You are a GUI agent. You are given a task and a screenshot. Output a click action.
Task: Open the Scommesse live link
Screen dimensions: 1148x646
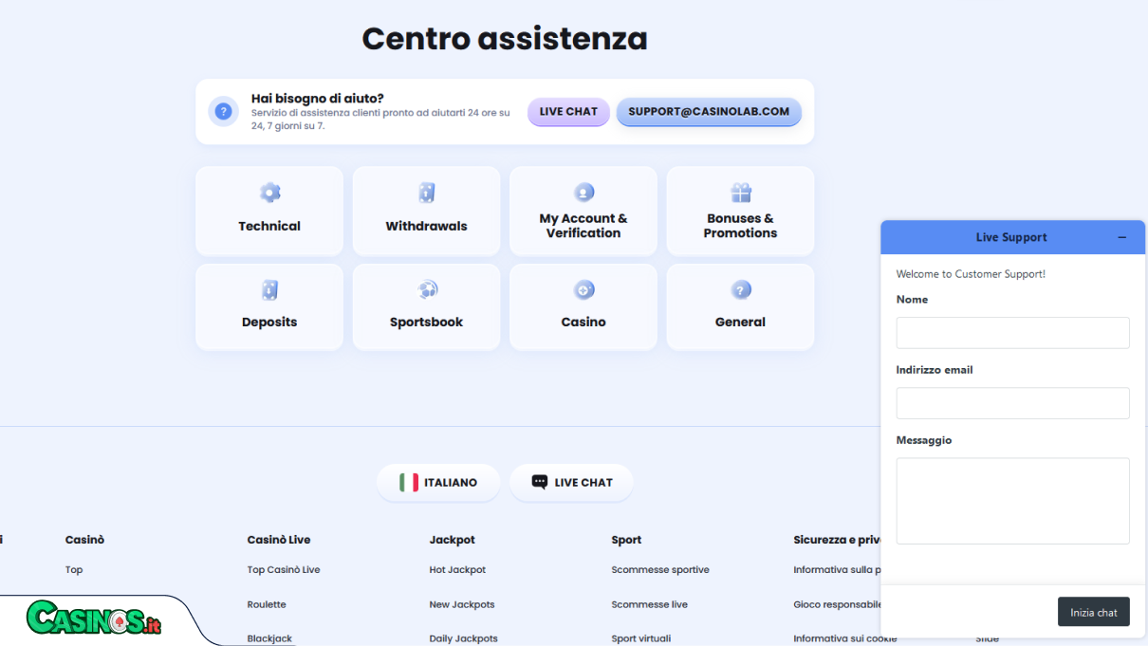650,604
